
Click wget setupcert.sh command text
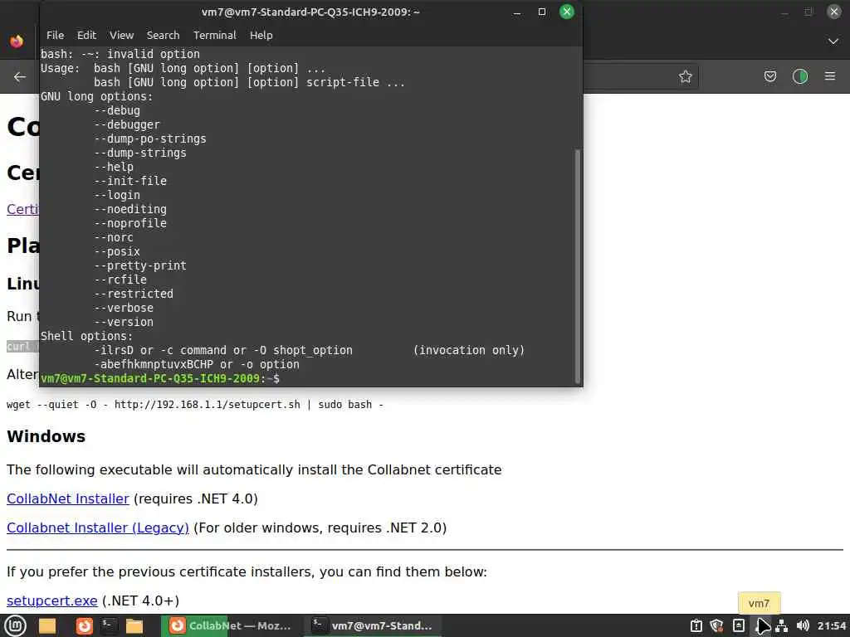(194, 405)
